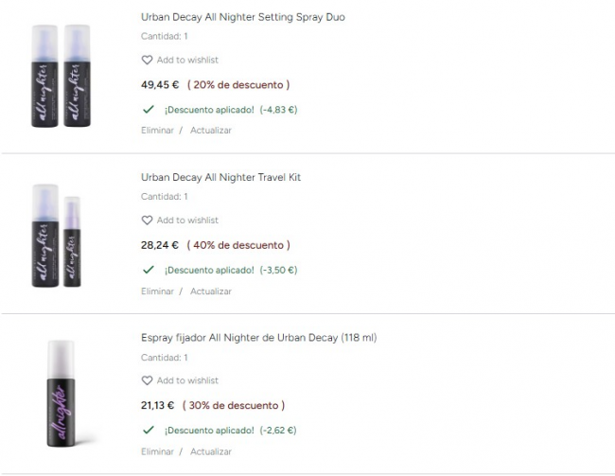Open Urban Decay All Nighter Setting Spray Duo title
Screen dimensions: 615x476
pos(243,17)
